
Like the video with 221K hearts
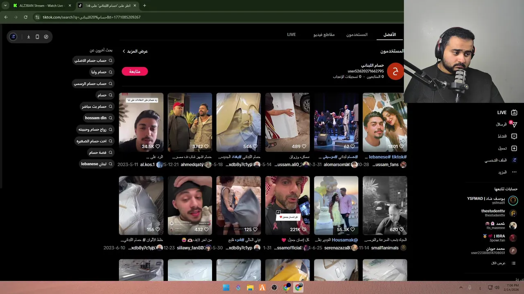point(304,229)
